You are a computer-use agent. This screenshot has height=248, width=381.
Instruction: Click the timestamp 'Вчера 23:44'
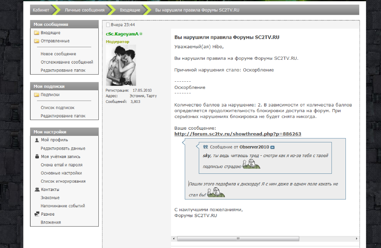point(123,25)
